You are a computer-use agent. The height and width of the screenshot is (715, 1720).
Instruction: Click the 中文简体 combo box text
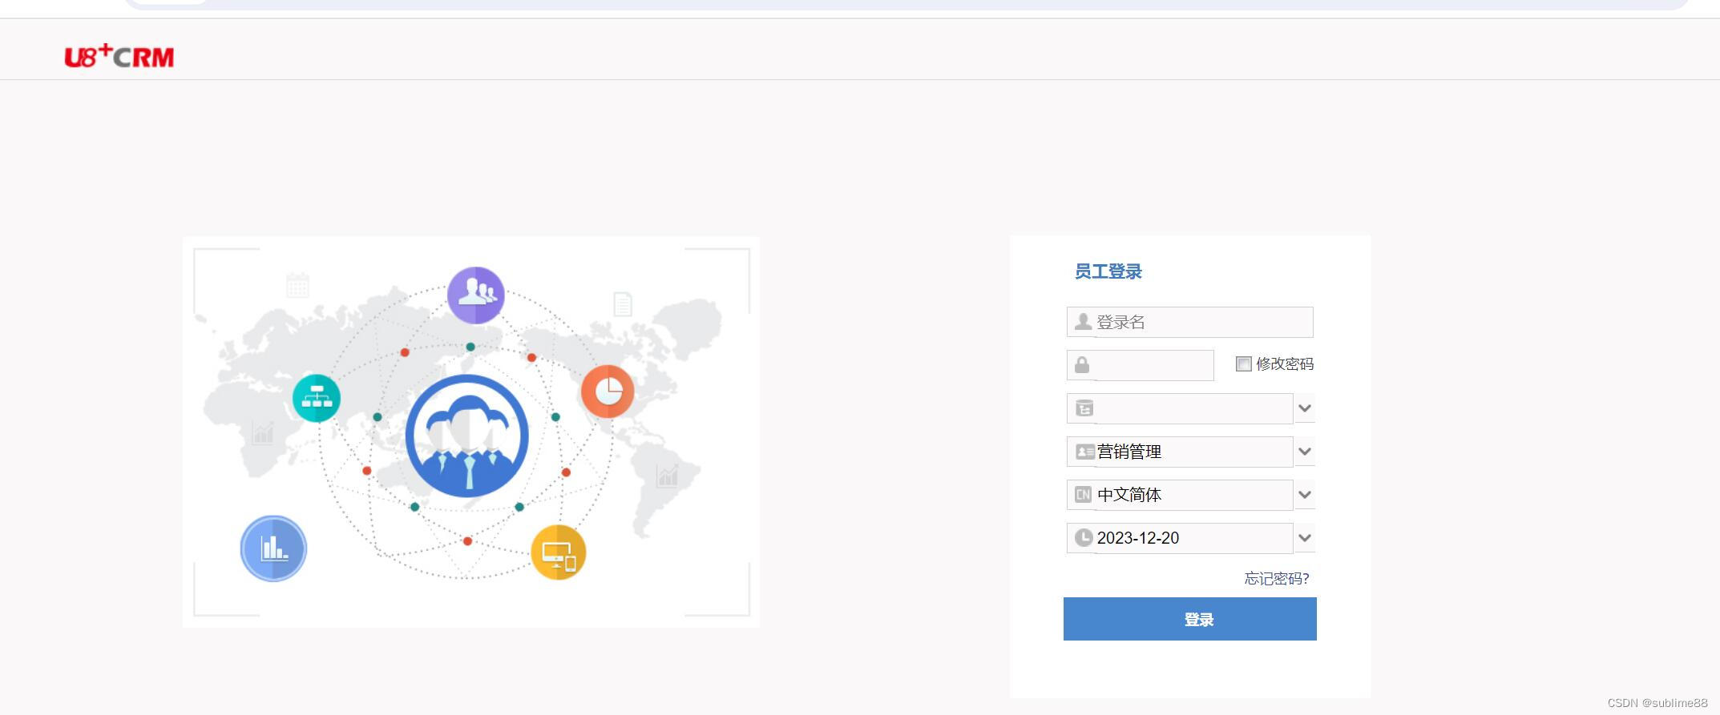[x=1129, y=495]
